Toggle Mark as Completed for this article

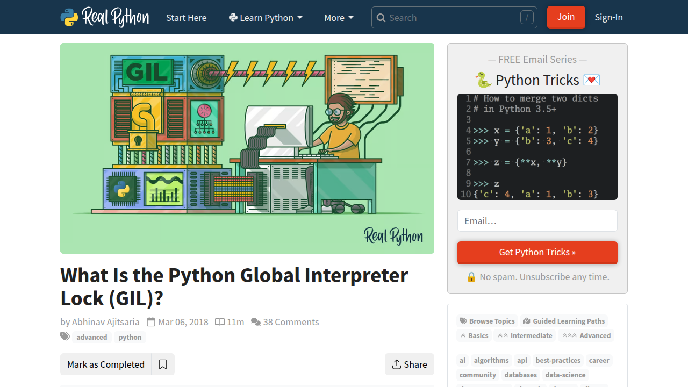(x=106, y=364)
